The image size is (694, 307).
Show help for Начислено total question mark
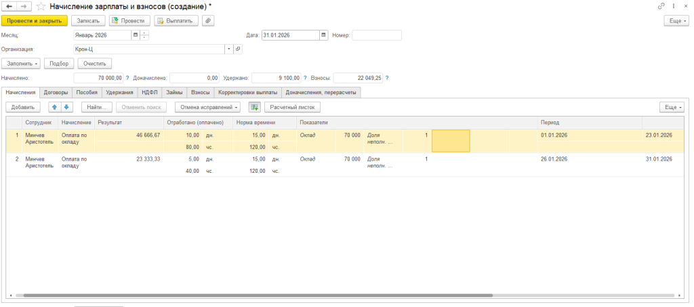point(127,78)
